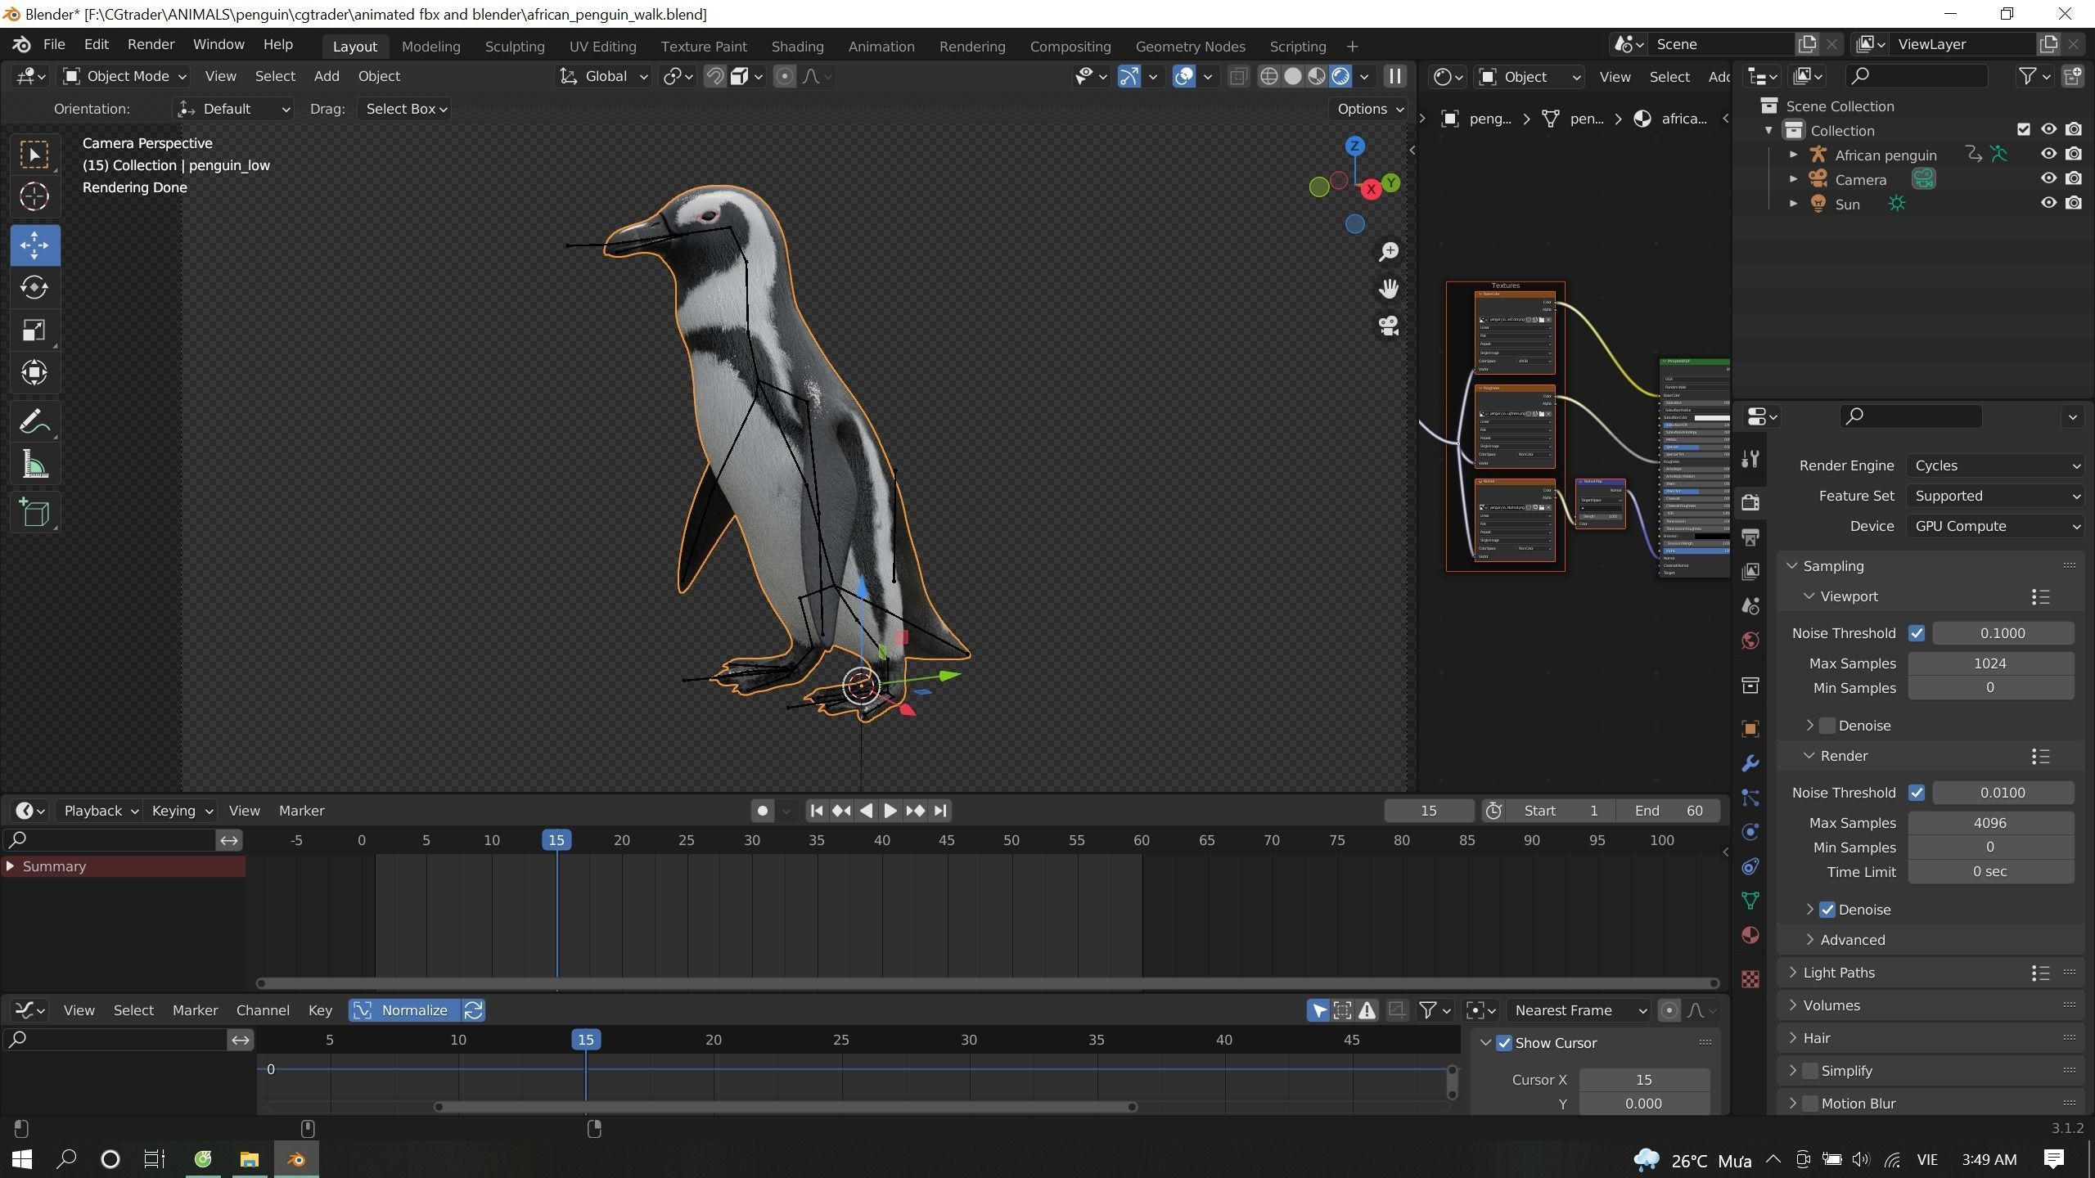Open the Material properties tab
The image size is (2095, 1178).
click(1750, 935)
